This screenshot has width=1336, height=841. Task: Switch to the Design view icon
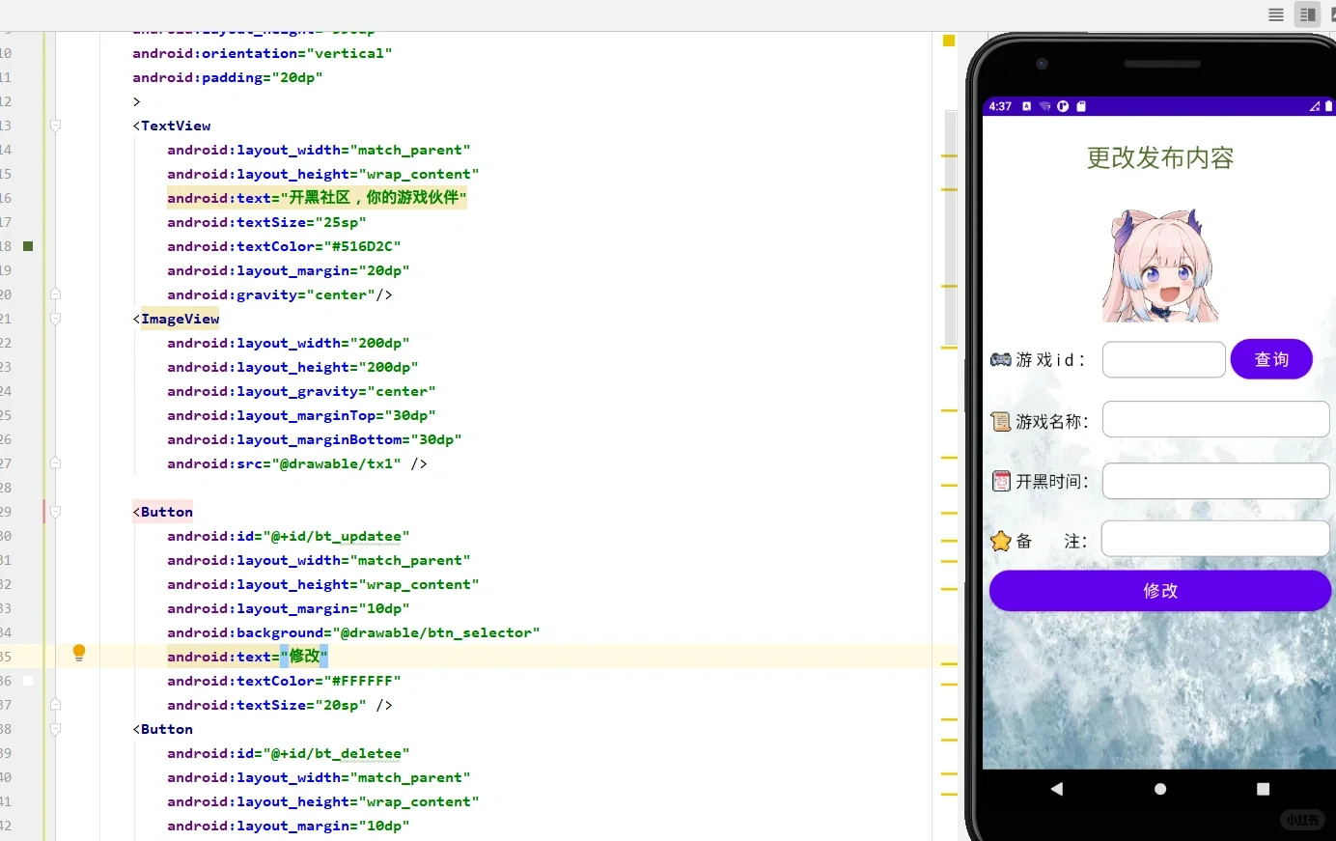tap(1333, 14)
